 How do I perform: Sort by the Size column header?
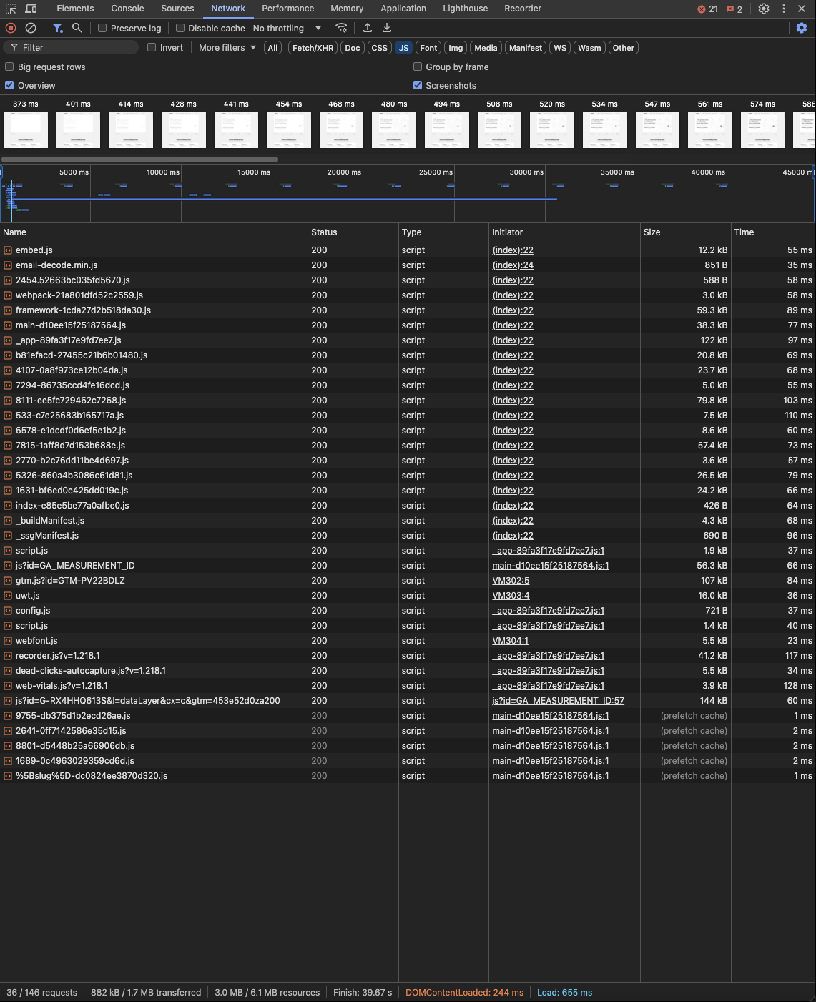pos(685,232)
